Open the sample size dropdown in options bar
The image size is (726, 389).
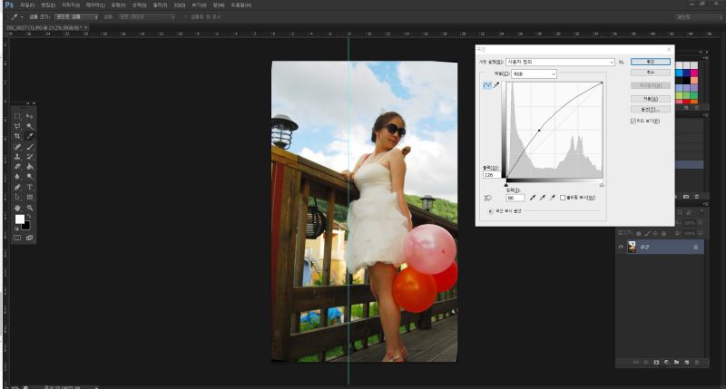tap(76, 16)
